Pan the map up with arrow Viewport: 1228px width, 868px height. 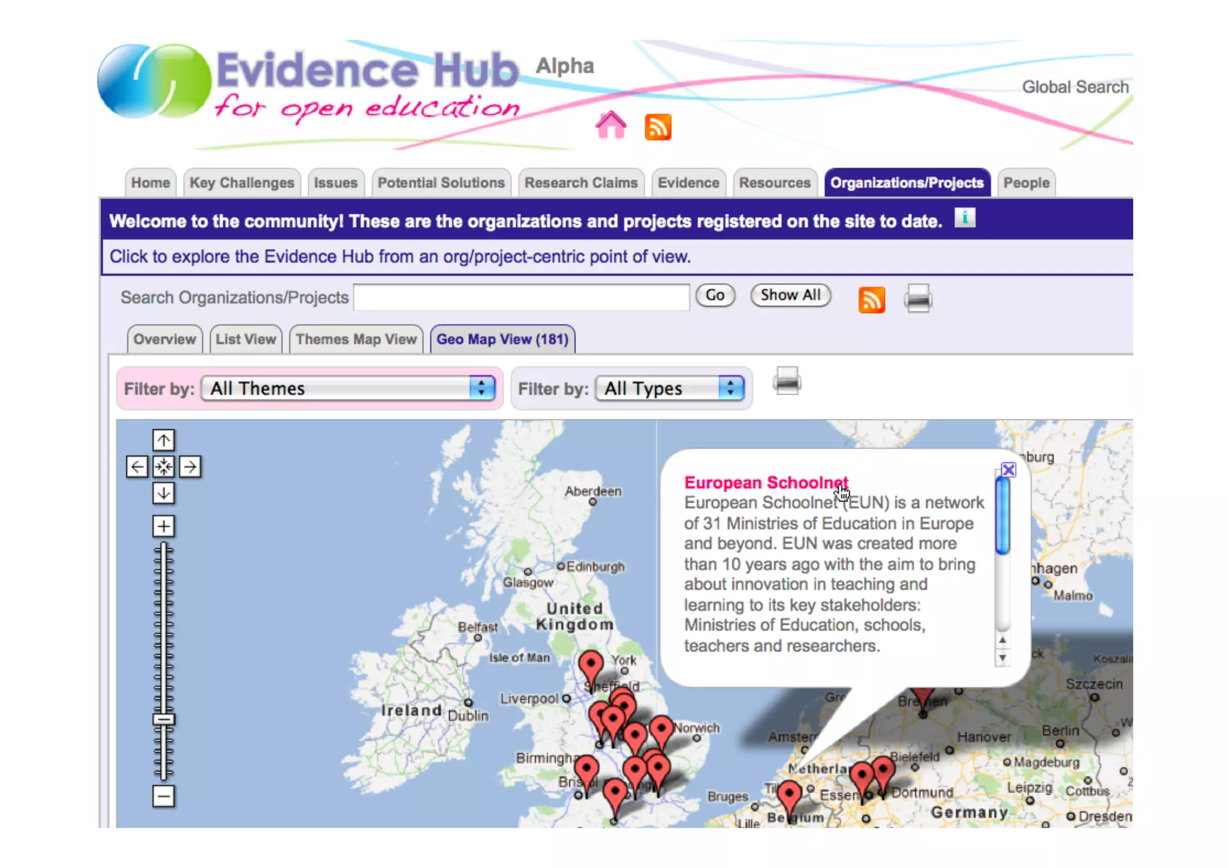click(163, 440)
